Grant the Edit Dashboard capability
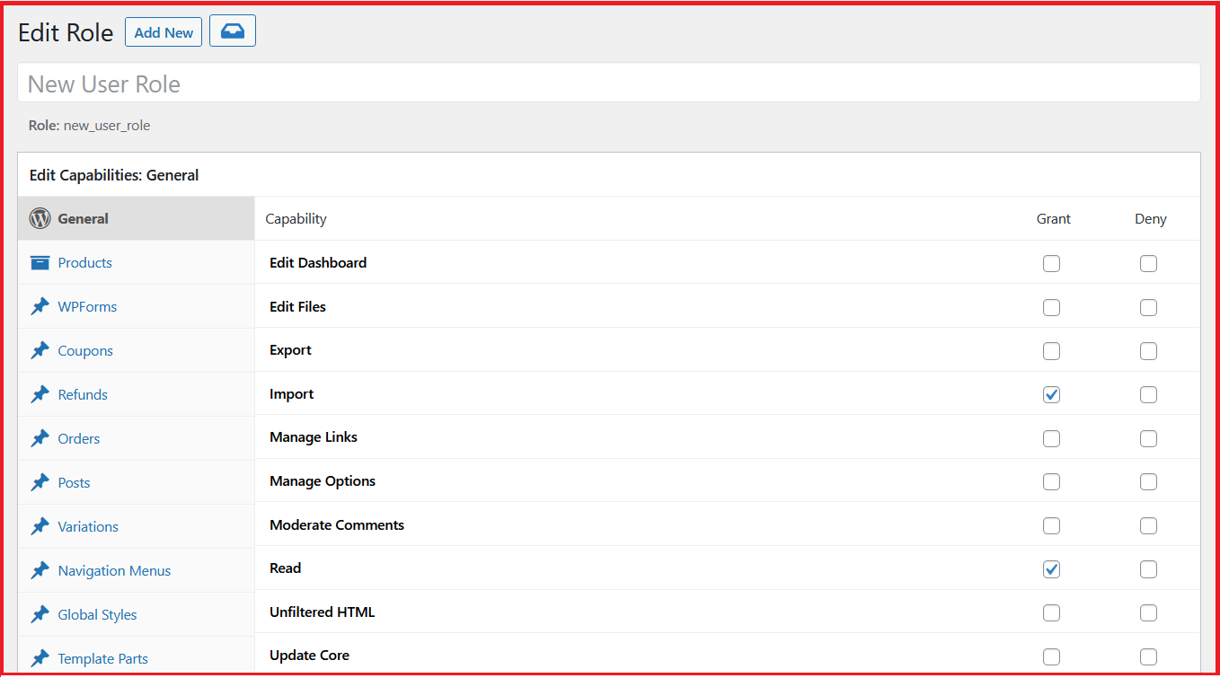The height and width of the screenshot is (678, 1220). (x=1051, y=263)
